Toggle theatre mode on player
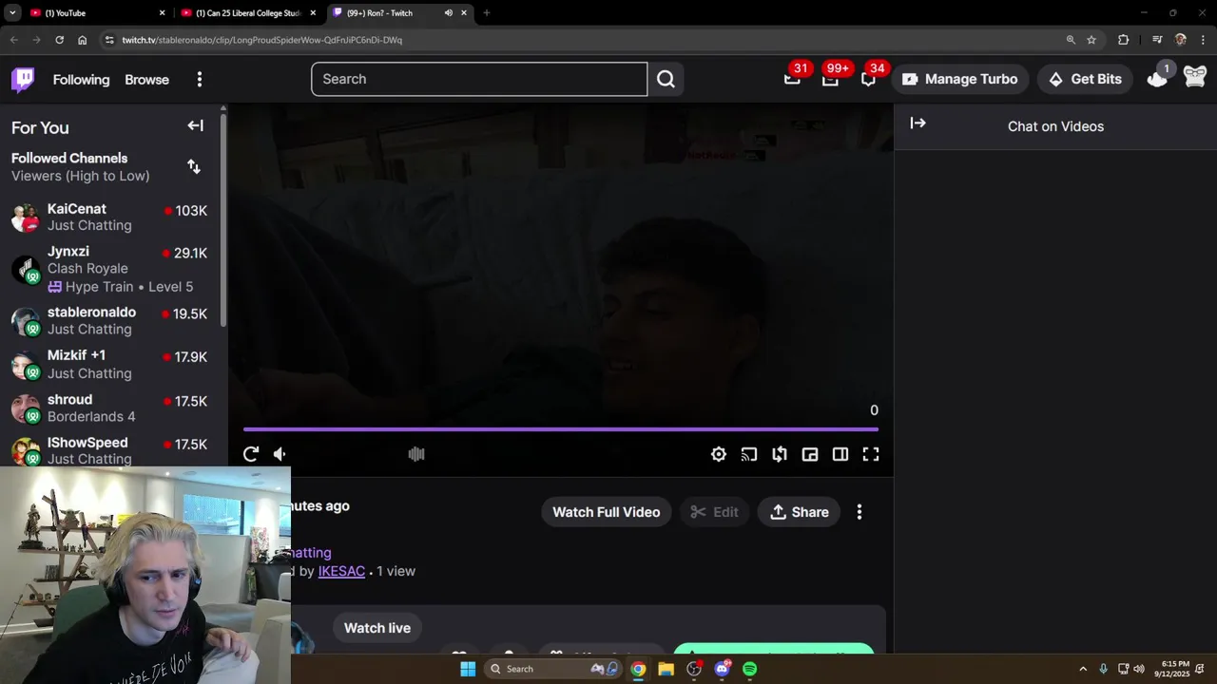The image size is (1217, 684). tap(840, 454)
